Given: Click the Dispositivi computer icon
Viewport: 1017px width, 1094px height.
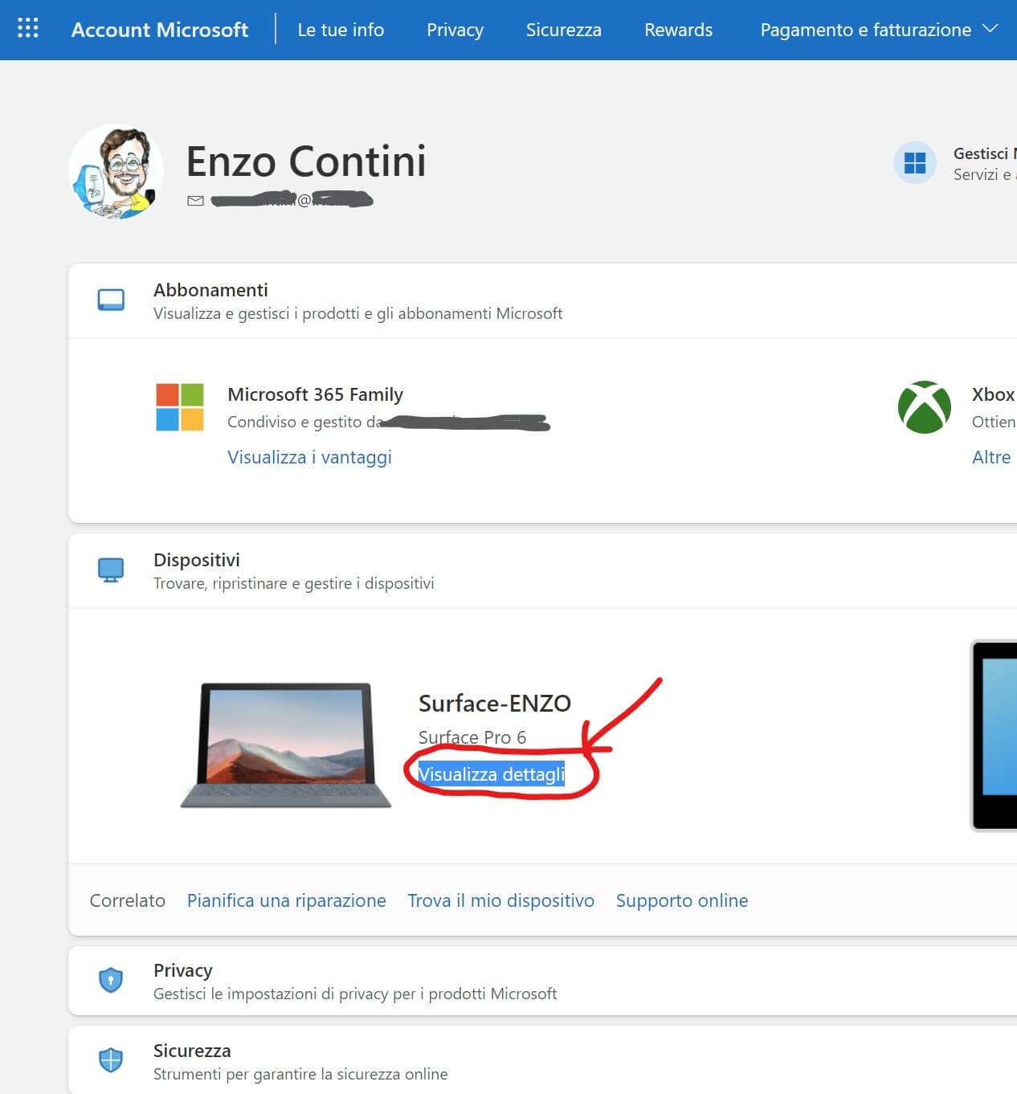Looking at the screenshot, I should coord(111,570).
